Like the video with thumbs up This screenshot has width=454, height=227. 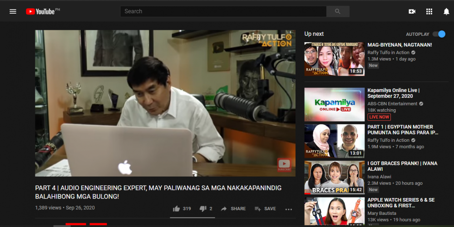point(177,209)
